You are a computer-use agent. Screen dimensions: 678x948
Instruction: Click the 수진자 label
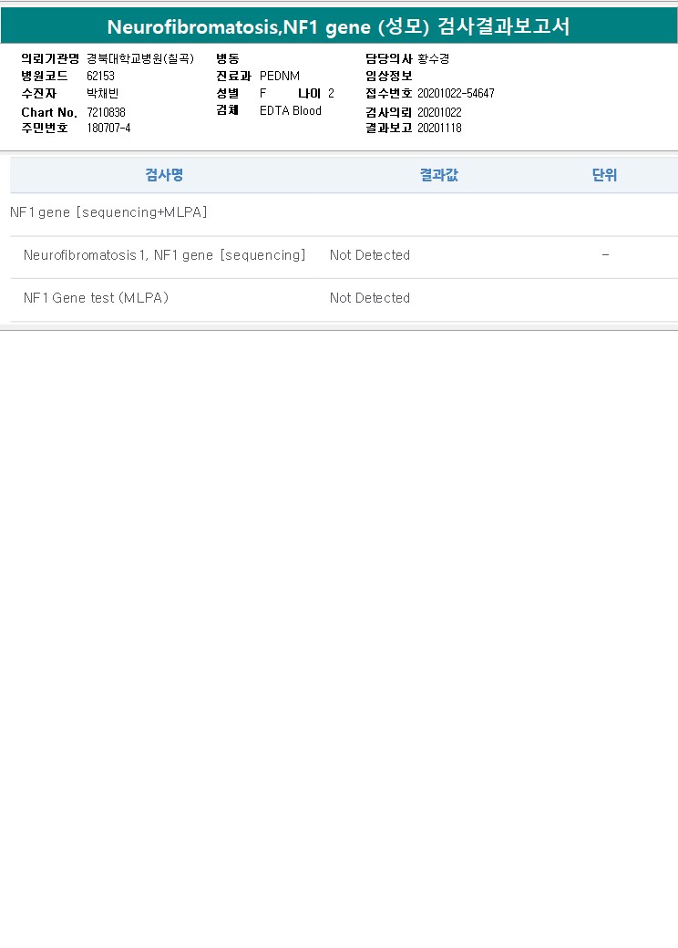pos(38,94)
